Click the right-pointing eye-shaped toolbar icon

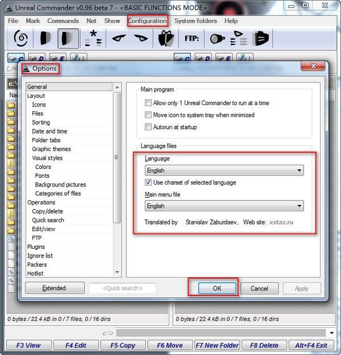(140, 39)
